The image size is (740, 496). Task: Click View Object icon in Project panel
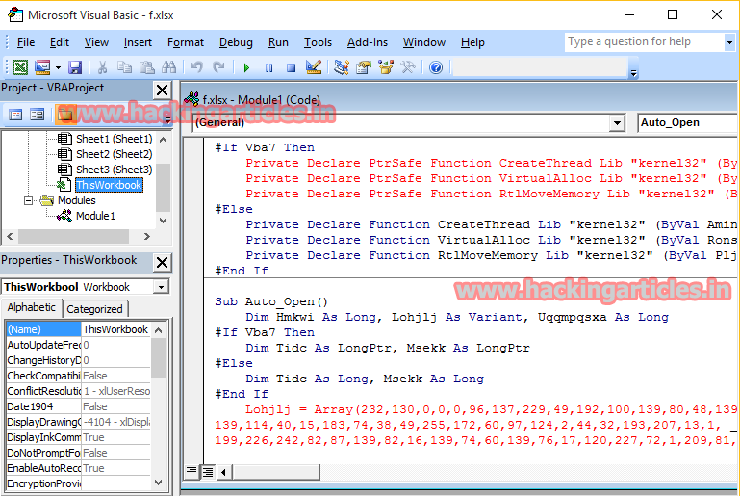pos(37,115)
